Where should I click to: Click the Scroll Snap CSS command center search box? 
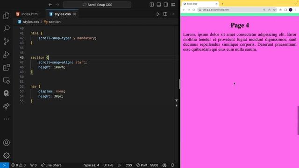click(x=97, y=5)
